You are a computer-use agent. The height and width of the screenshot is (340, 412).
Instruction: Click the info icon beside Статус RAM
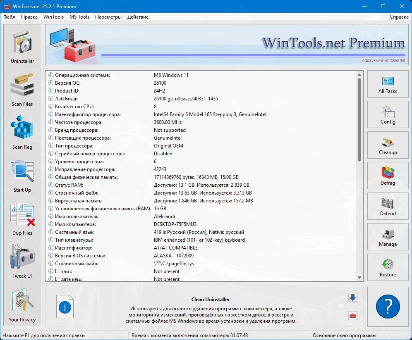point(51,185)
